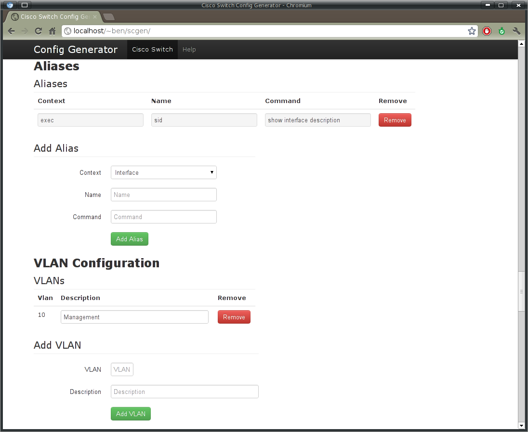Click the browser reload page icon

[39, 31]
